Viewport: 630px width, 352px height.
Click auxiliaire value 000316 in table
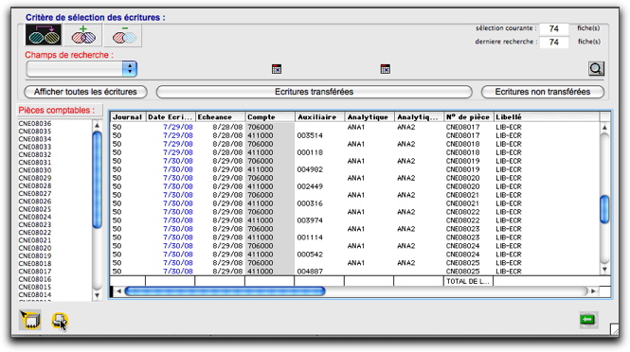pyautogui.click(x=310, y=203)
